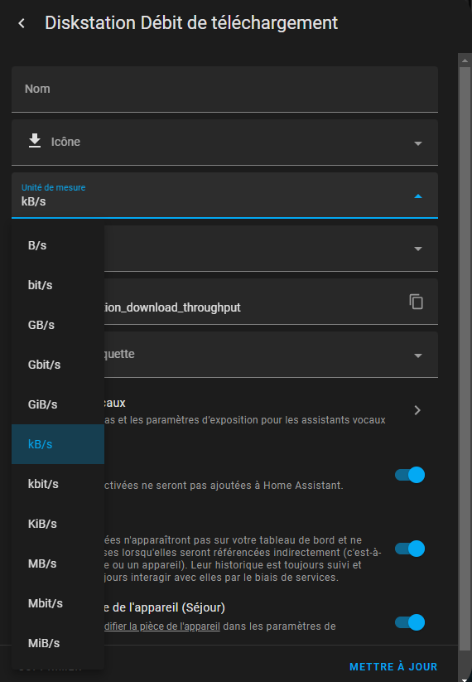472x682 pixels.
Task: Select KiB/s unit
Action: pyautogui.click(x=58, y=524)
